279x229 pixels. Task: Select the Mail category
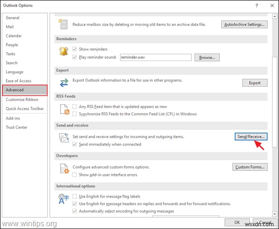25,27
